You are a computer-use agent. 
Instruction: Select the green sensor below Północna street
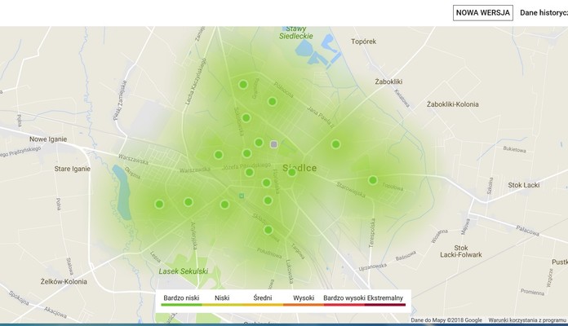[x=273, y=102]
